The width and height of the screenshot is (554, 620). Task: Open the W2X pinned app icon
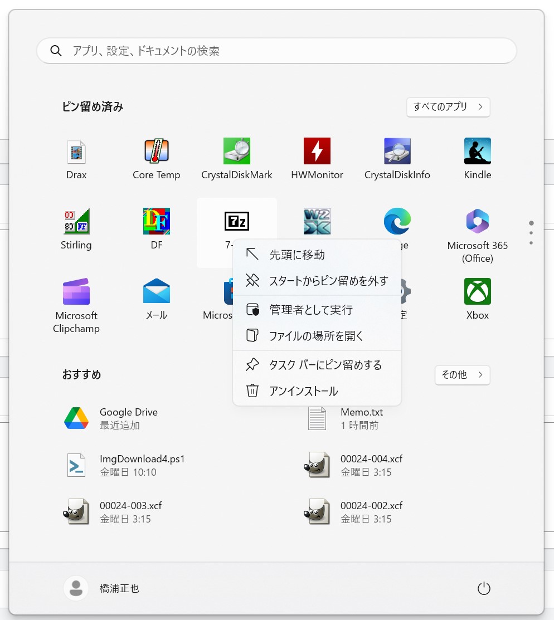pos(317,222)
